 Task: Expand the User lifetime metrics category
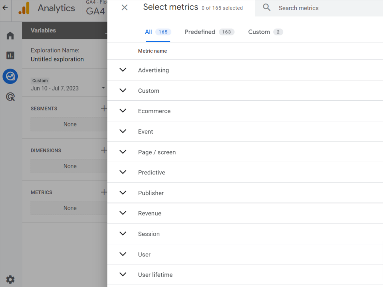(123, 275)
